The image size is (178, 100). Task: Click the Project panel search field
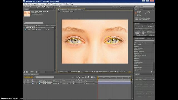34,23
